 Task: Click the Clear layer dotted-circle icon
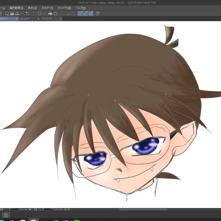click(40, 14)
